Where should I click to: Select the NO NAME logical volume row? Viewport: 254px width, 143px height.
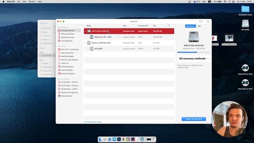(x=129, y=48)
